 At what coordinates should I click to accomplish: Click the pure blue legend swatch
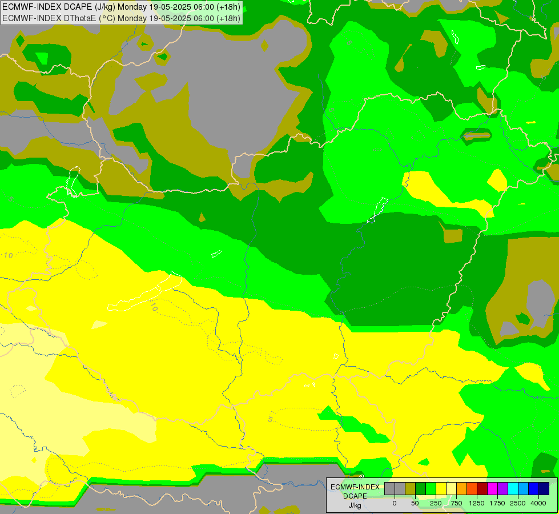[534, 489]
